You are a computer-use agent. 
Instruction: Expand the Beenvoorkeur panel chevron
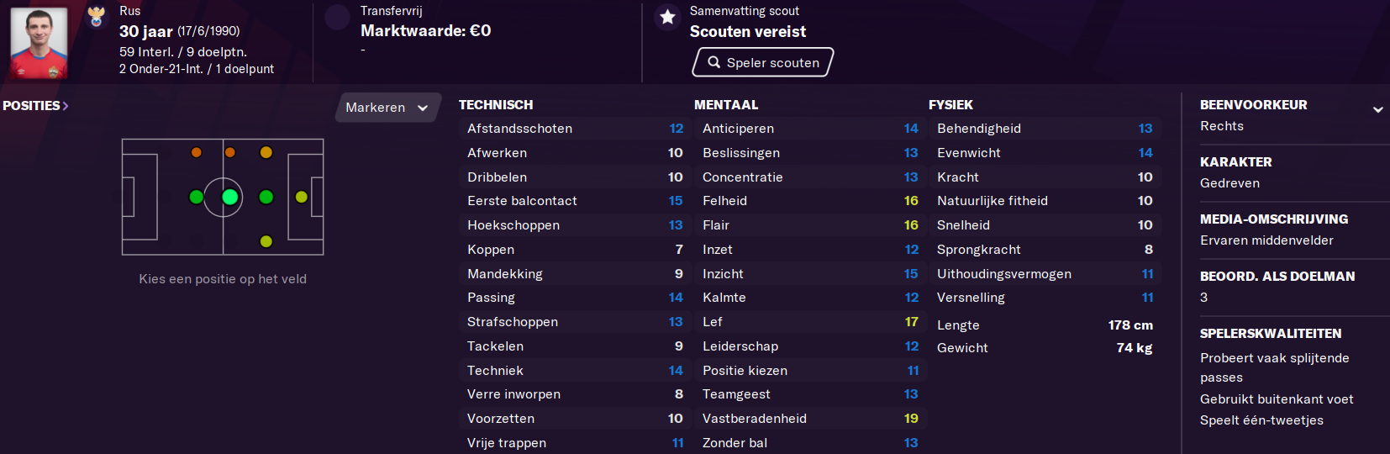[1377, 109]
